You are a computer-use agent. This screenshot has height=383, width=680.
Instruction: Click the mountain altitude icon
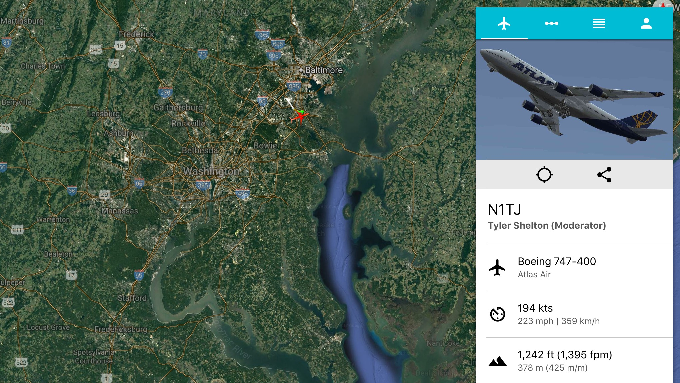(497, 361)
